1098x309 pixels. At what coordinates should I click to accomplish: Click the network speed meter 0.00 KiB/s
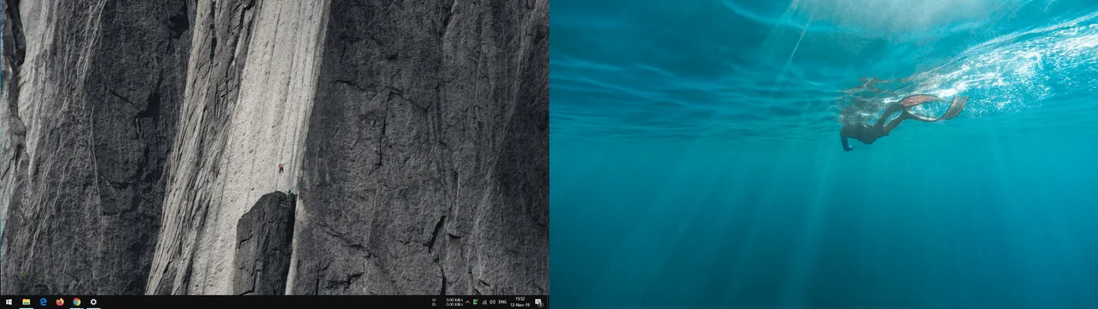447,302
